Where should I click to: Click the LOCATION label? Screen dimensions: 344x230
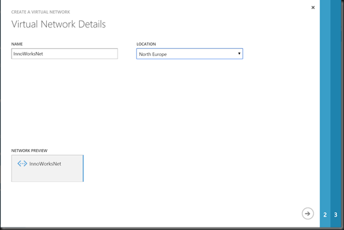[x=146, y=44]
